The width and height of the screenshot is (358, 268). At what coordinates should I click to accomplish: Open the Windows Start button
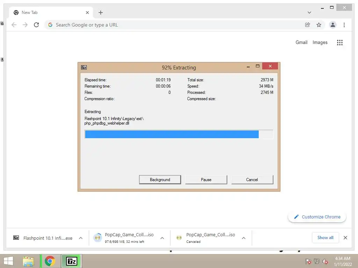(x=8, y=261)
